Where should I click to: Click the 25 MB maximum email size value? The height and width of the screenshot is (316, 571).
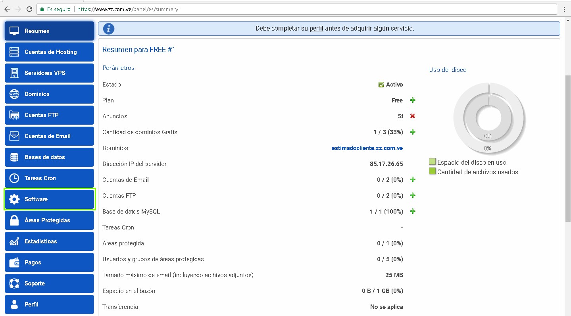(394, 275)
